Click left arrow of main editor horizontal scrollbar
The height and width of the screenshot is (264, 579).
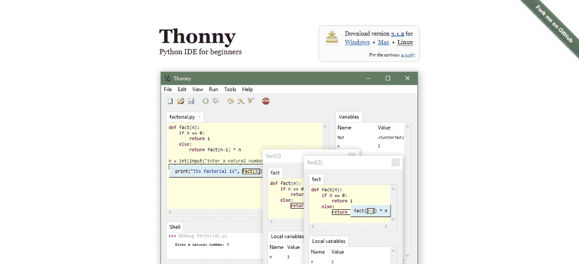[170, 212]
